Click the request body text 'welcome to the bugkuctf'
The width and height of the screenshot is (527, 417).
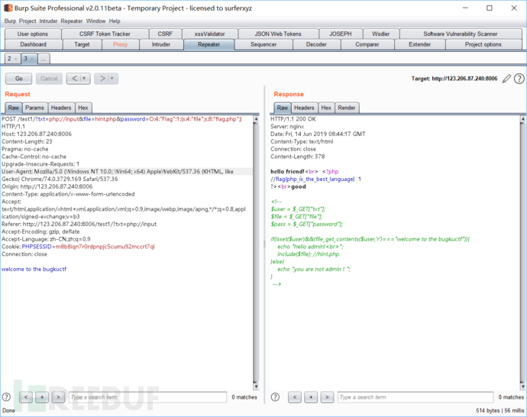pos(34,269)
